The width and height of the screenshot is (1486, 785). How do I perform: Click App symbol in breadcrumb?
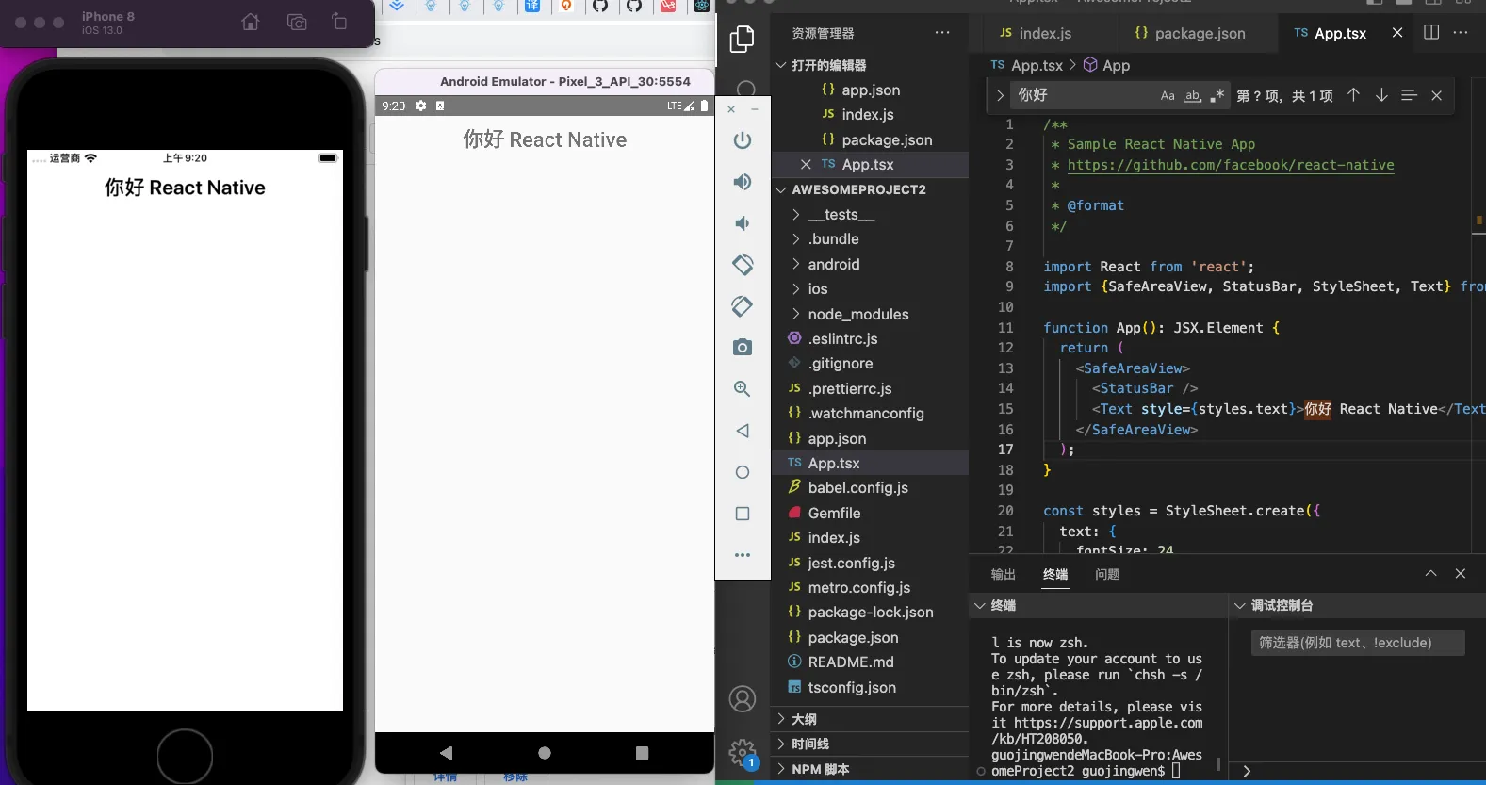click(1116, 65)
